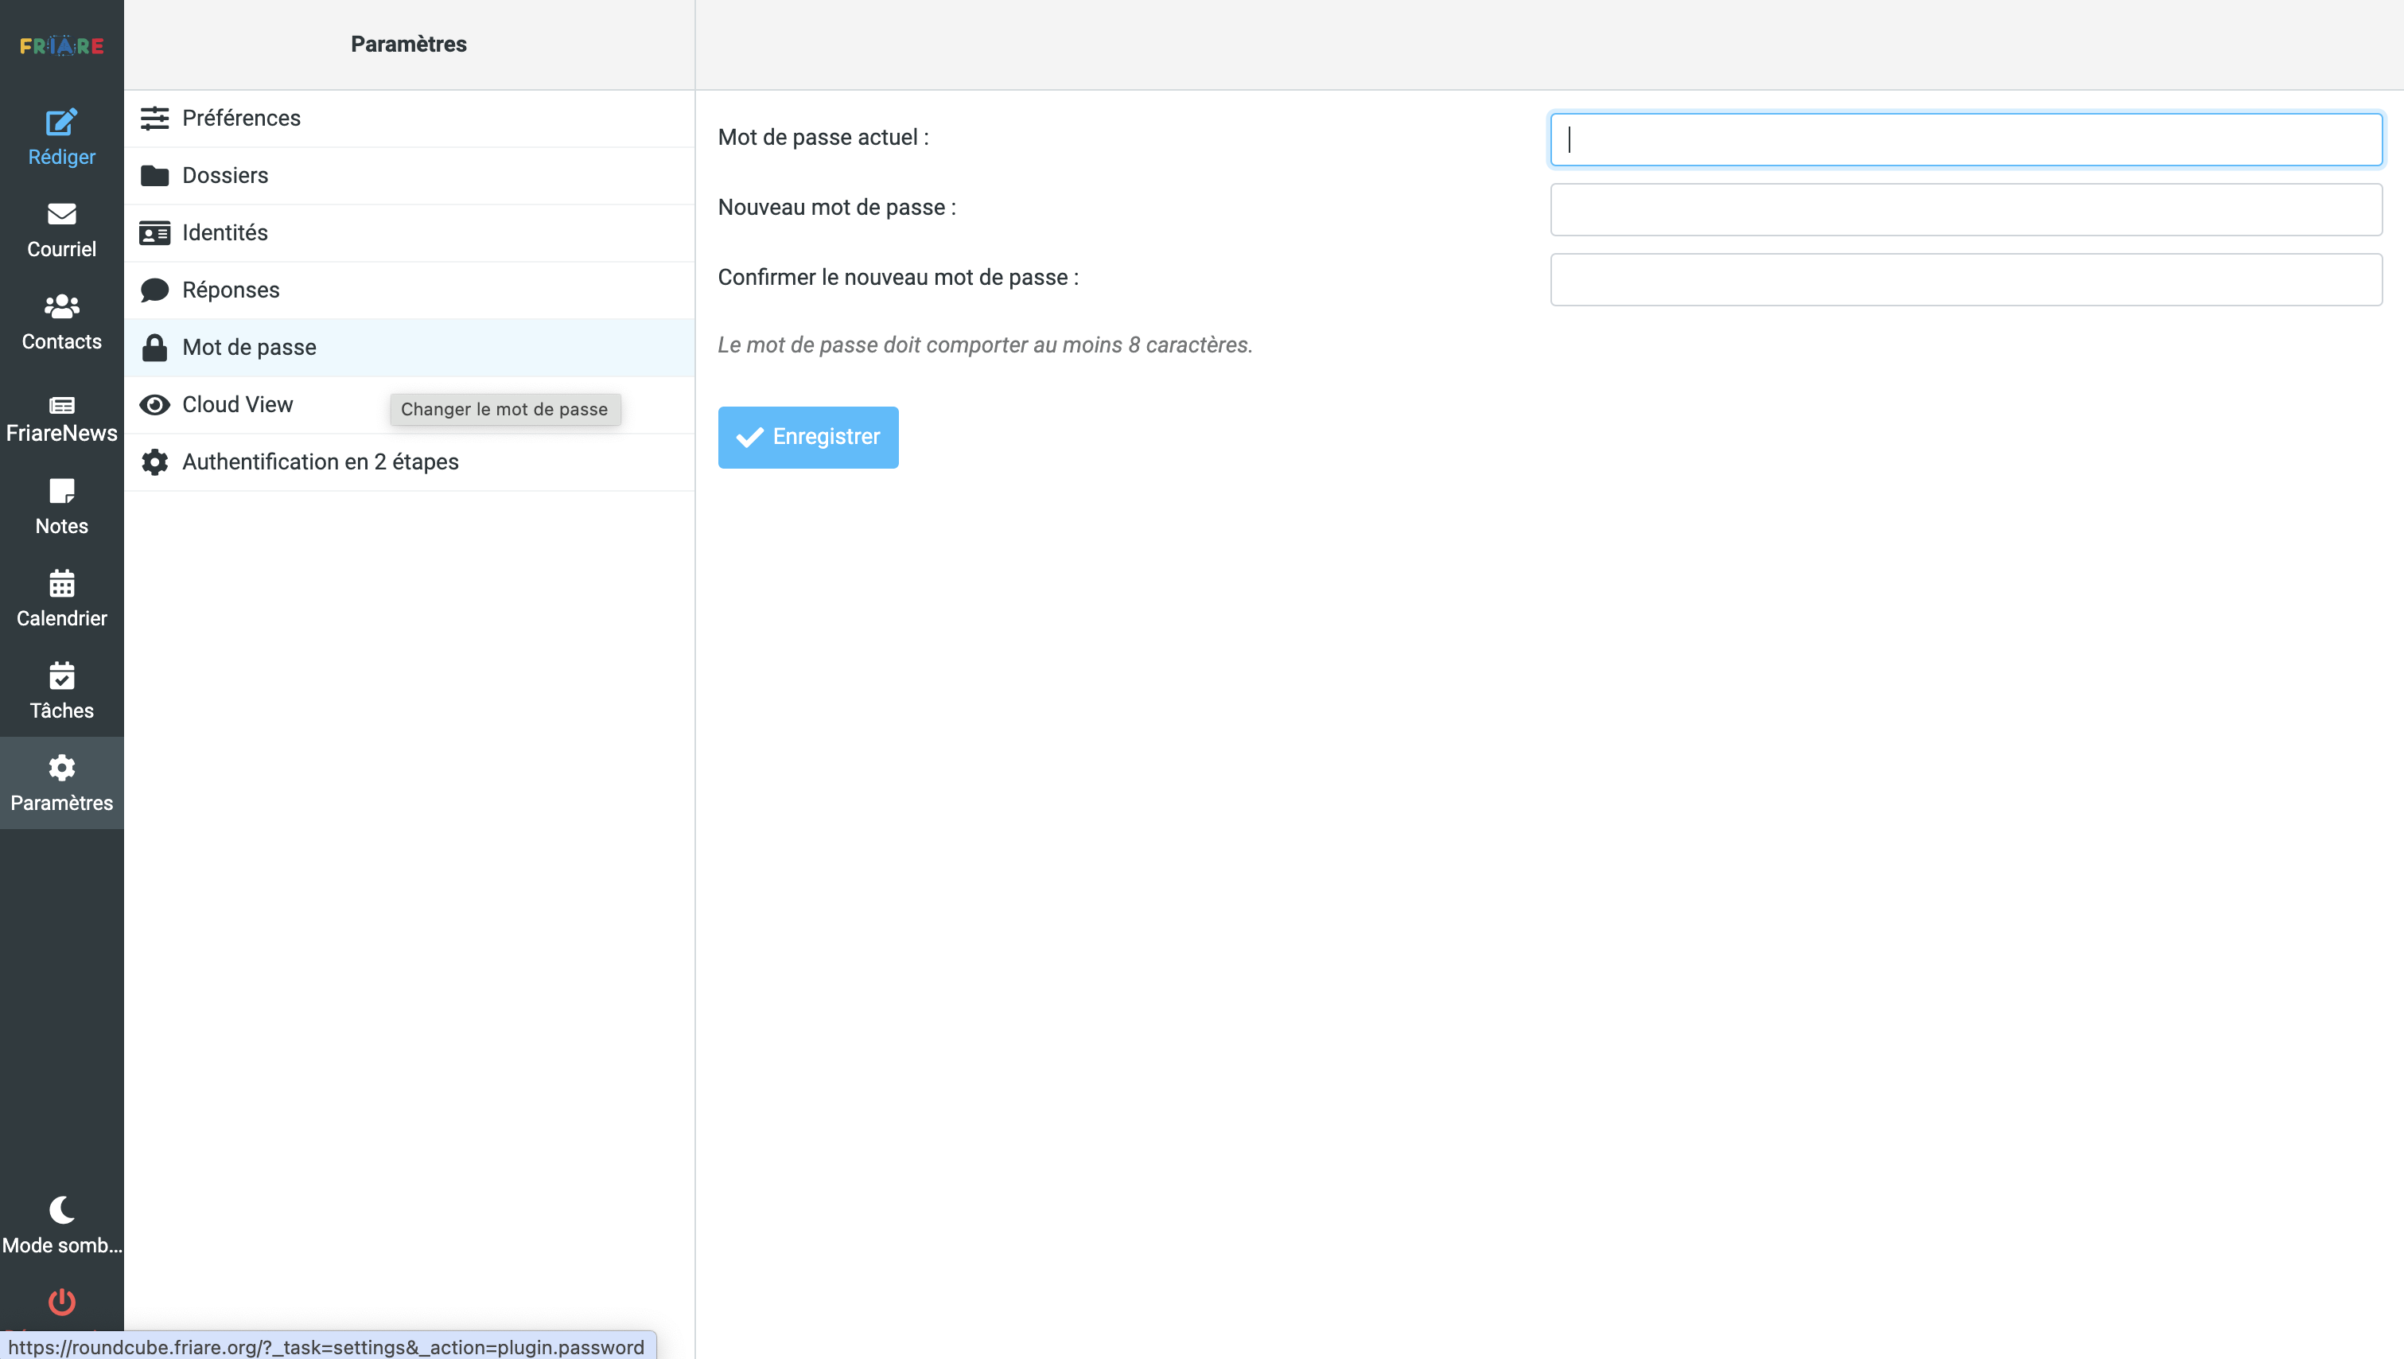Open Dossiers folders section
Image resolution: width=2404 pixels, height=1359 pixels.
click(225, 176)
